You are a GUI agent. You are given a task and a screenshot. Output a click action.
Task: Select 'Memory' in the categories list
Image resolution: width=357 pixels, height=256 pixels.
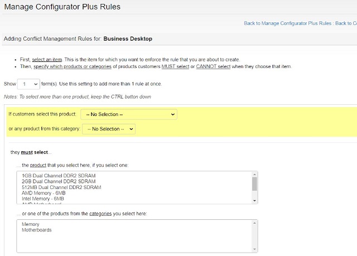[31, 224]
